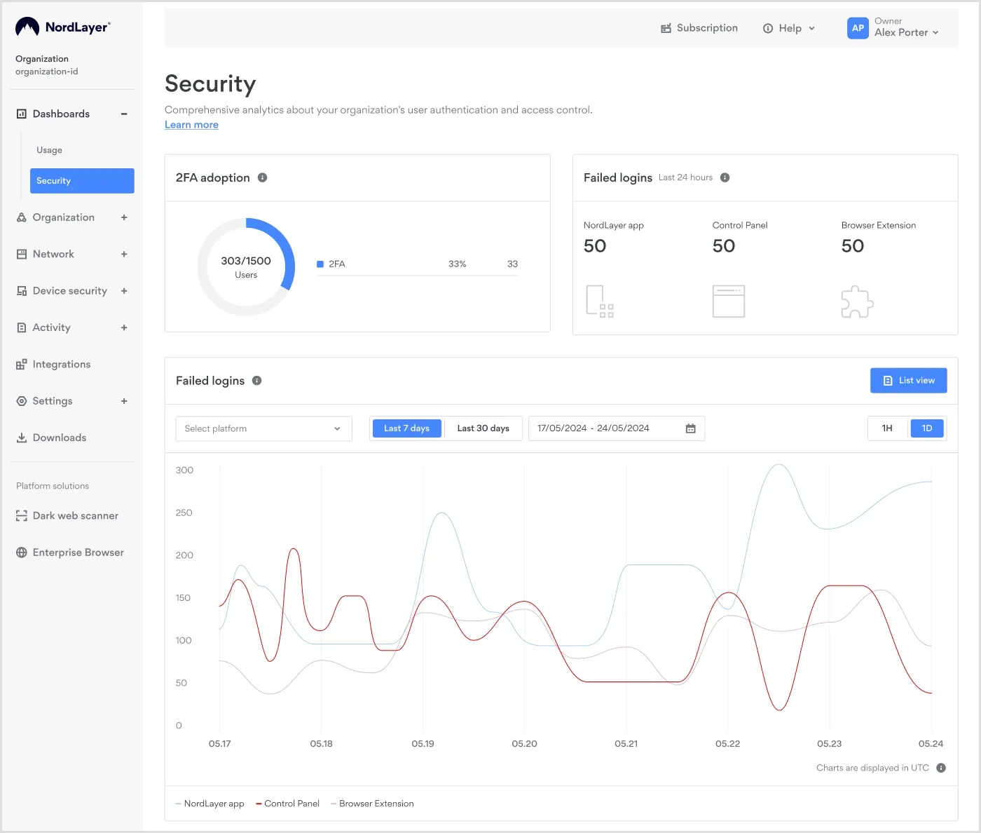Click the Control Panel window icon
Screen dimensions: 981x833
(729, 302)
